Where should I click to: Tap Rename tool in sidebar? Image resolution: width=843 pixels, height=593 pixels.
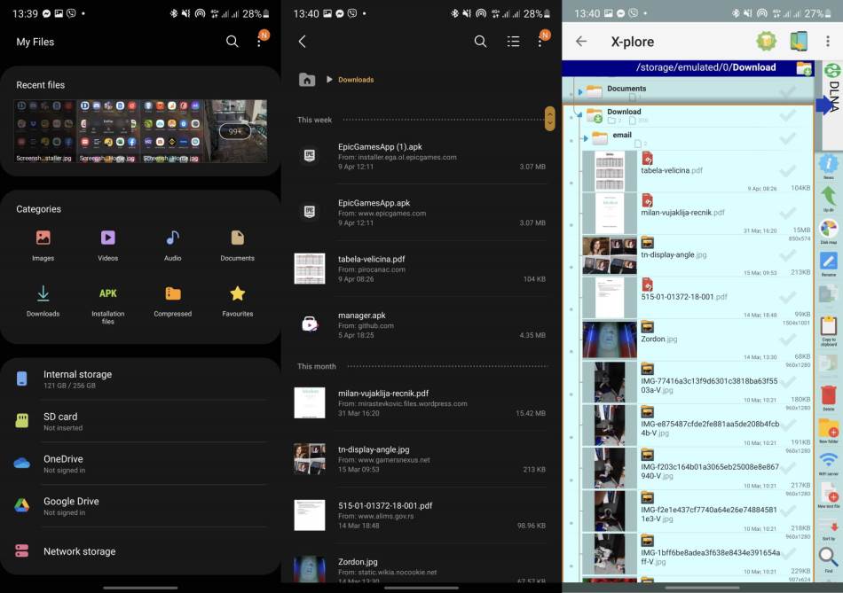point(829,264)
